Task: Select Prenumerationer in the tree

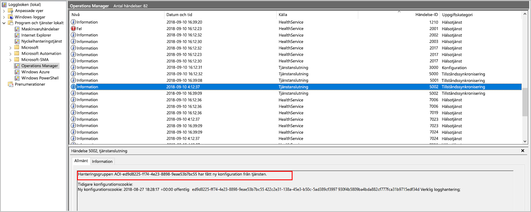Action: (30, 84)
